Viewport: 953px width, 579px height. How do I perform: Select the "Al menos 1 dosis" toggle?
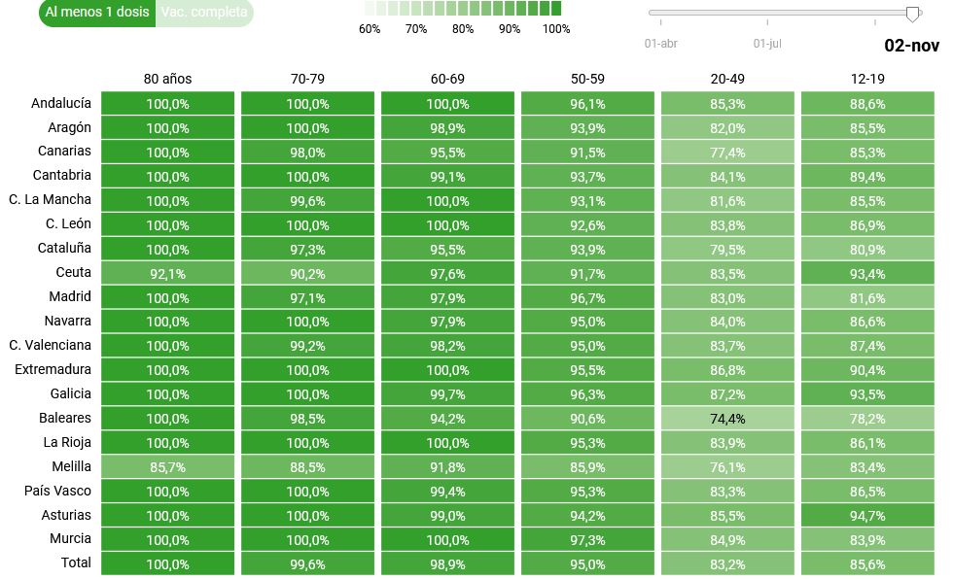point(97,13)
